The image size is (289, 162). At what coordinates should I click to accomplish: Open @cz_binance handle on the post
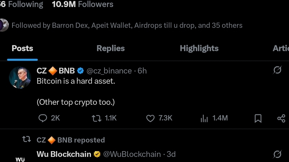tap(109, 71)
